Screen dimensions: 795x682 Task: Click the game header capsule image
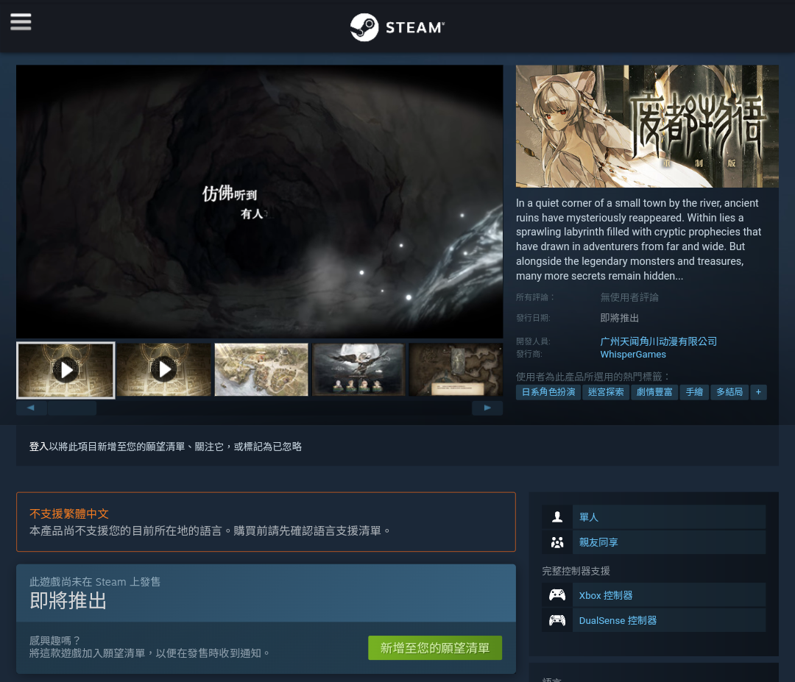tap(647, 126)
